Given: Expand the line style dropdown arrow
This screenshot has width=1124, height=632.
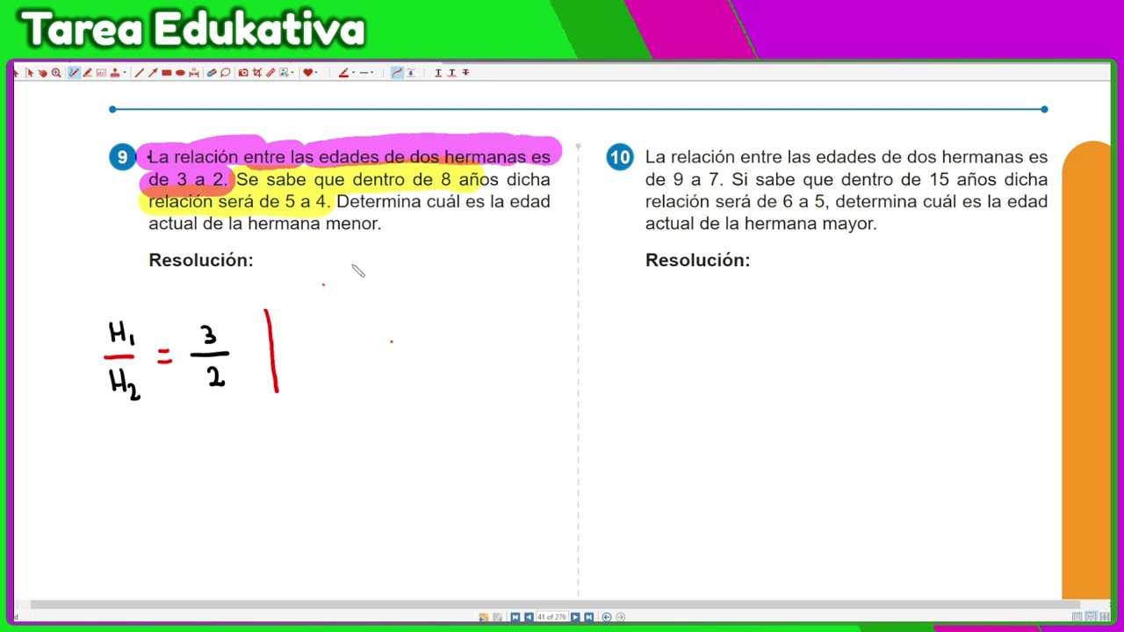Looking at the screenshot, I should tap(371, 73).
